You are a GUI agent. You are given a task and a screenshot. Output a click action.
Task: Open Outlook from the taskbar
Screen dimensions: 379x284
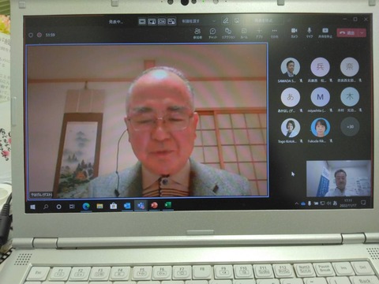(x=127, y=205)
